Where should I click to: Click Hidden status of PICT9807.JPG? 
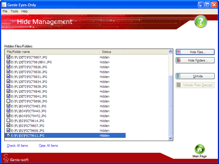tap(104, 57)
